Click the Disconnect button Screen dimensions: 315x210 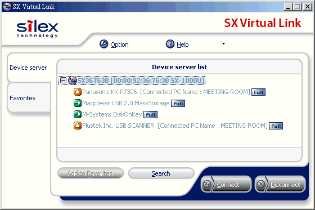tap(280, 184)
